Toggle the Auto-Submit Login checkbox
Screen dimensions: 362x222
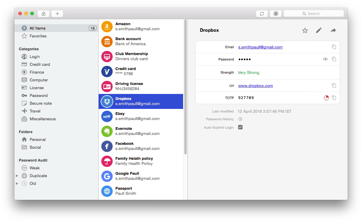[x=240, y=127]
